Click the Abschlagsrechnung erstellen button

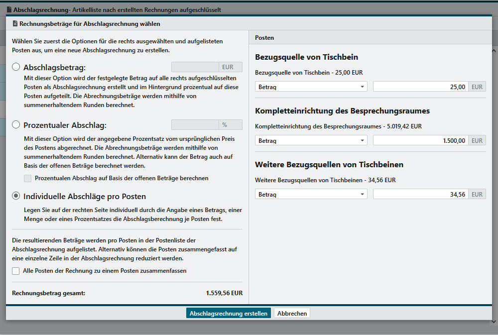point(229,313)
